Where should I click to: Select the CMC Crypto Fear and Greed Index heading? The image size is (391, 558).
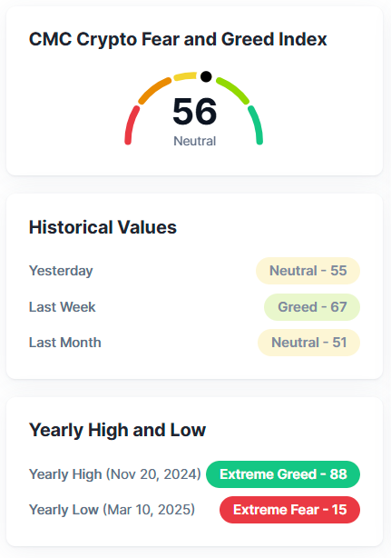[178, 39]
